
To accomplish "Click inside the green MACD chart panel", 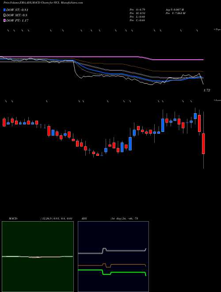I will [x=38, y=257].
